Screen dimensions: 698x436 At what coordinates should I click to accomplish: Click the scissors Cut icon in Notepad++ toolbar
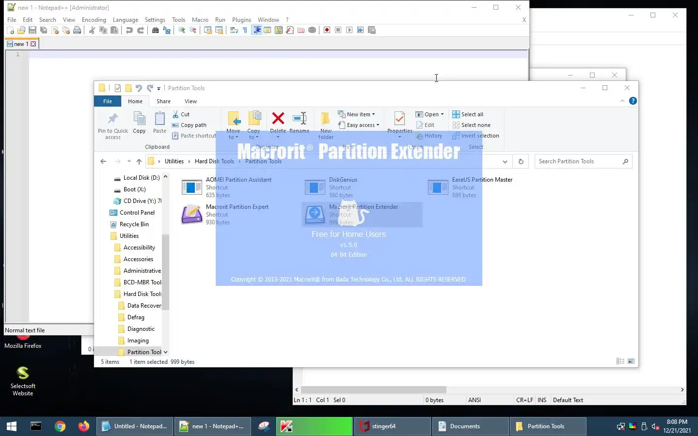pyautogui.click(x=92, y=30)
